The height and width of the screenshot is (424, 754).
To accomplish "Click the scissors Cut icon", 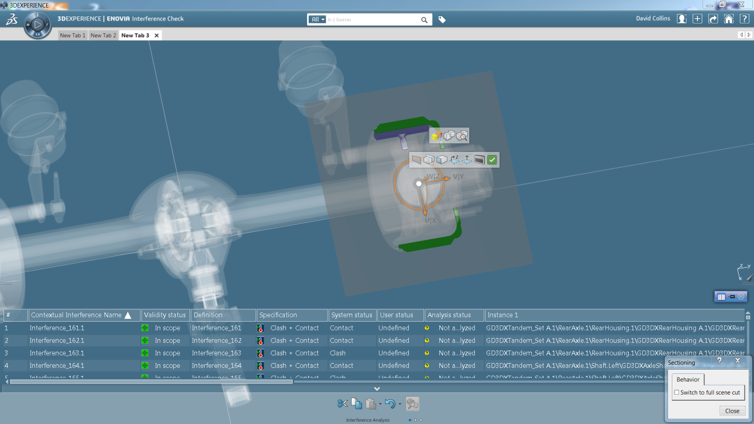I will (342, 403).
